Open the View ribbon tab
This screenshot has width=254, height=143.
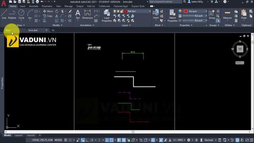[58, 6]
